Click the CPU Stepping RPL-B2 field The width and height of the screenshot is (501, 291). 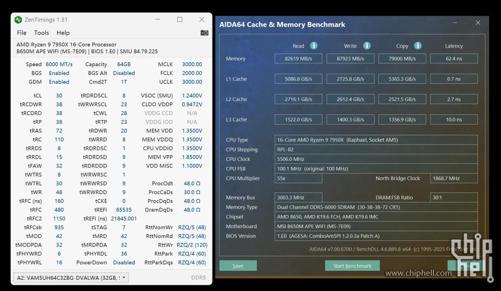(376, 150)
